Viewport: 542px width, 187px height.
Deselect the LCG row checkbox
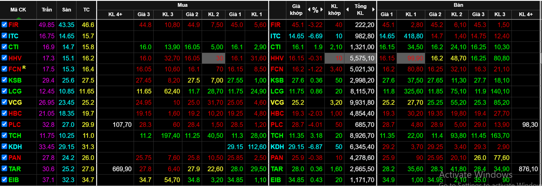tap(4, 91)
